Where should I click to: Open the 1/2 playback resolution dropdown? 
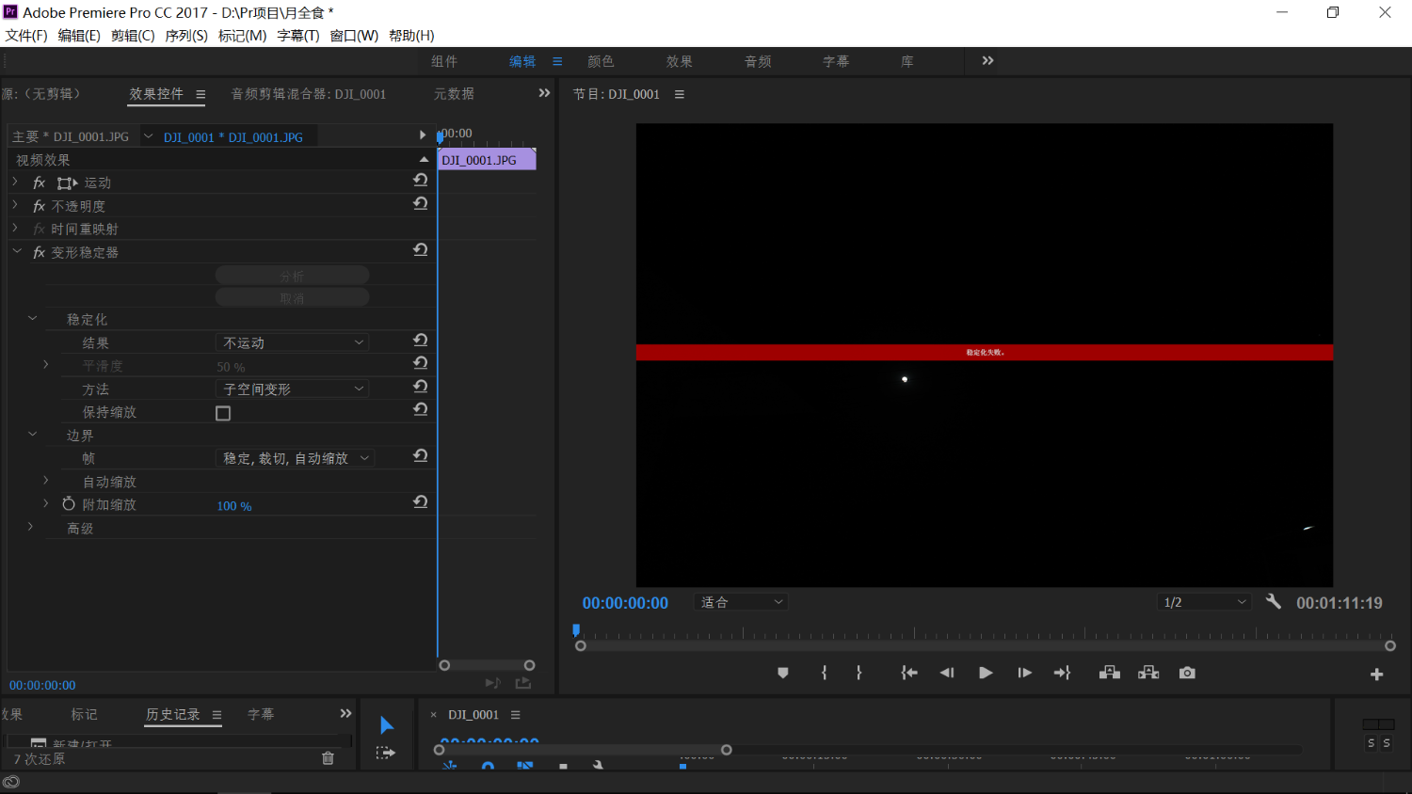(1204, 602)
